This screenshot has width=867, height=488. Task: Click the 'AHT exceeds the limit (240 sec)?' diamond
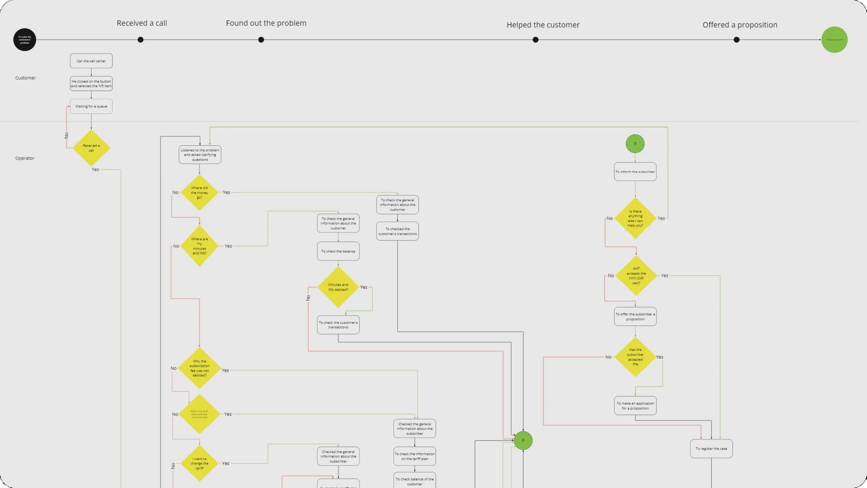pyautogui.click(x=636, y=275)
